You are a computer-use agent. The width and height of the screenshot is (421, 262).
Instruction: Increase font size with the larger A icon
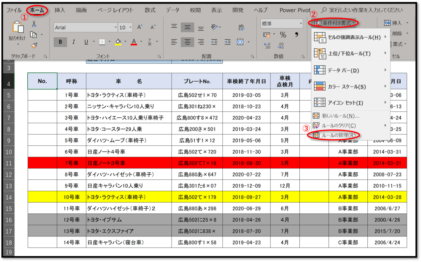pyautogui.click(x=140, y=27)
